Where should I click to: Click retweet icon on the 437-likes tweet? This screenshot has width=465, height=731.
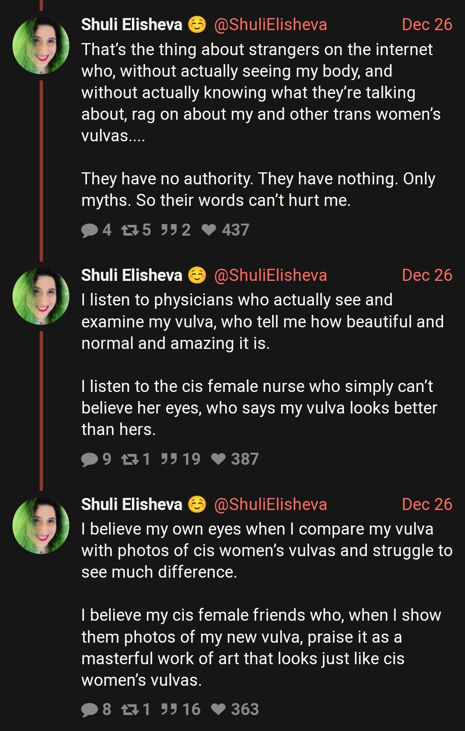(x=130, y=230)
